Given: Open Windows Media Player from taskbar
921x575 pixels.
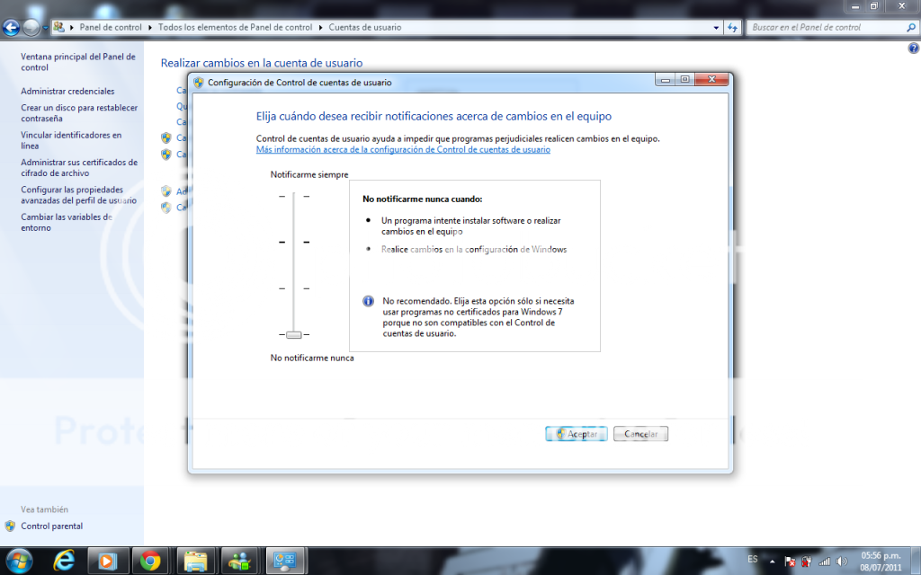Looking at the screenshot, I should point(108,562).
